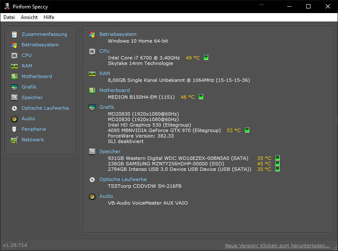
Task: Click the GPU temperature value 53 °C
Action: tap(234, 130)
